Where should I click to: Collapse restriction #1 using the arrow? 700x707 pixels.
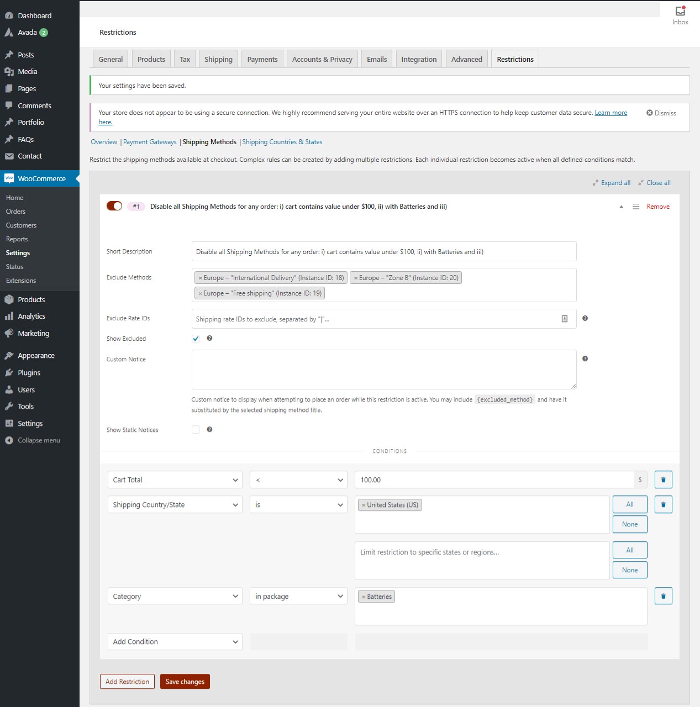coord(621,207)
